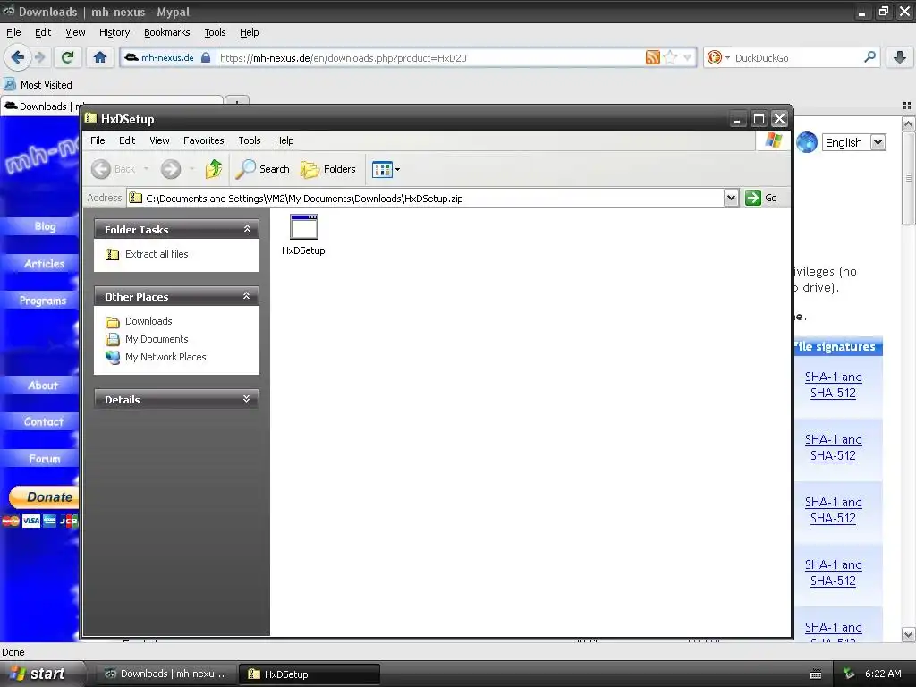
Task: Open the Mypal tab groups icon
Action: tap(906, 106)
